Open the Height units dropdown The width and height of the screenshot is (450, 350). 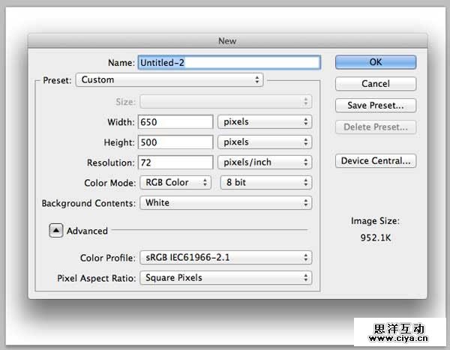(264, 142)
